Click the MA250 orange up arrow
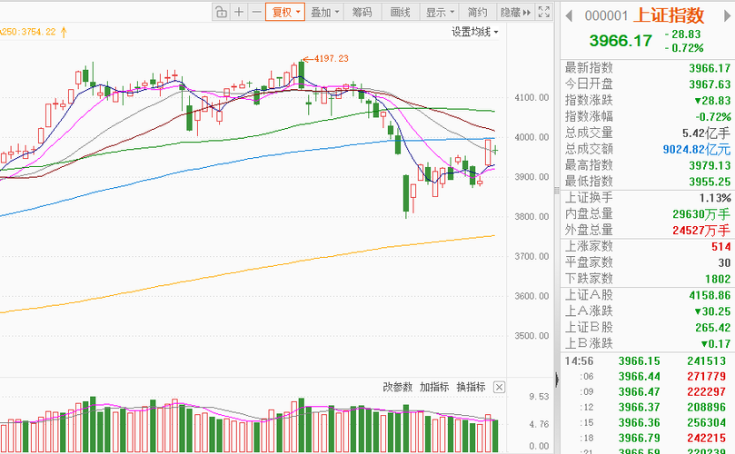This screenshot has height=454, width=735. pos(65,32)
